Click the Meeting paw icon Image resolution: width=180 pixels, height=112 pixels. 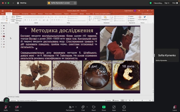[x=18, y=3]
